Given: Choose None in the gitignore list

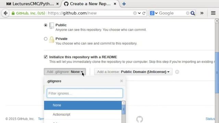Looking at the screenshot, I should pyautogui.click(x=83, y=105).
